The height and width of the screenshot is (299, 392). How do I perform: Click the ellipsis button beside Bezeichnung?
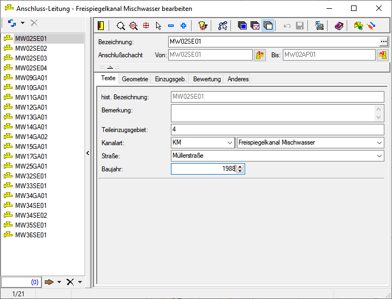(x=383, y=41)
